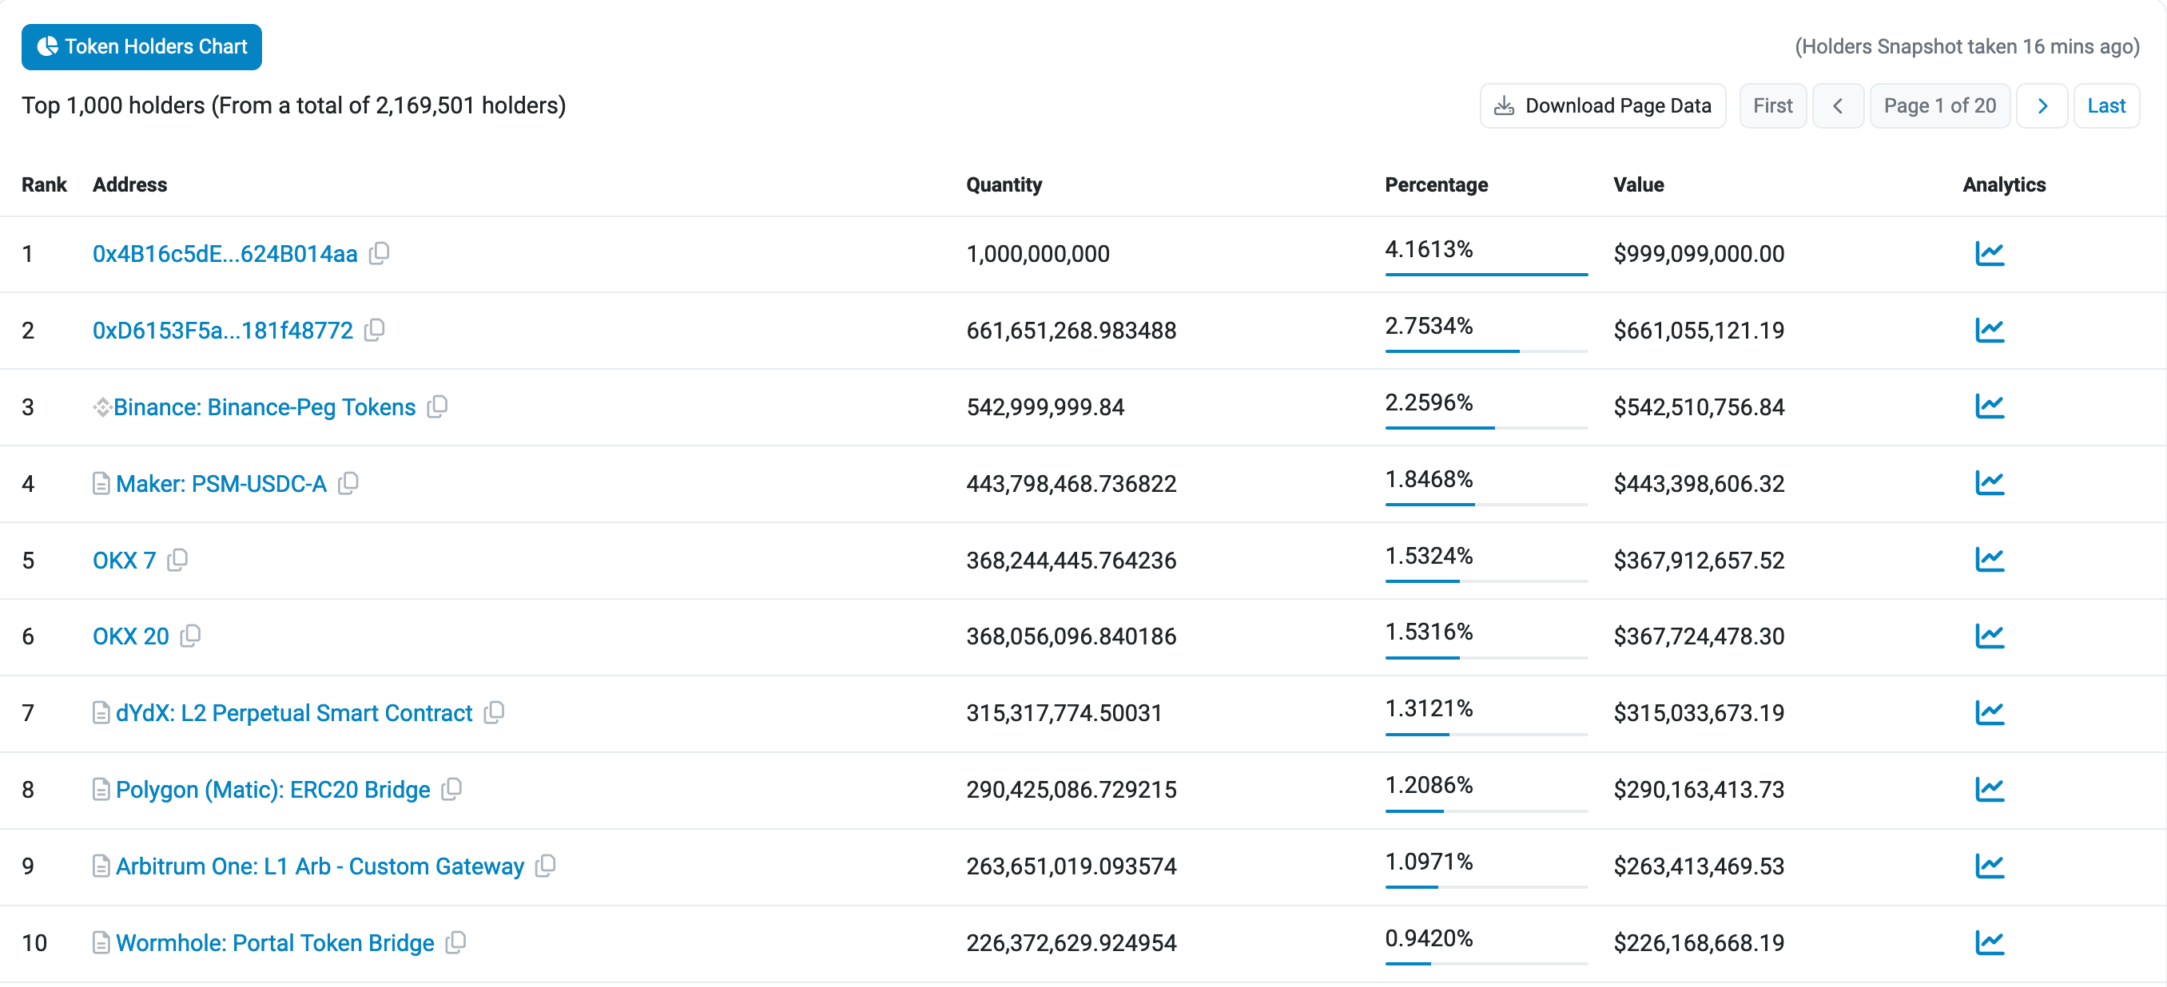Open analytics for Polygon ERC20 Bridge row
This screenshot has height=987, width=2167.
1990,789
